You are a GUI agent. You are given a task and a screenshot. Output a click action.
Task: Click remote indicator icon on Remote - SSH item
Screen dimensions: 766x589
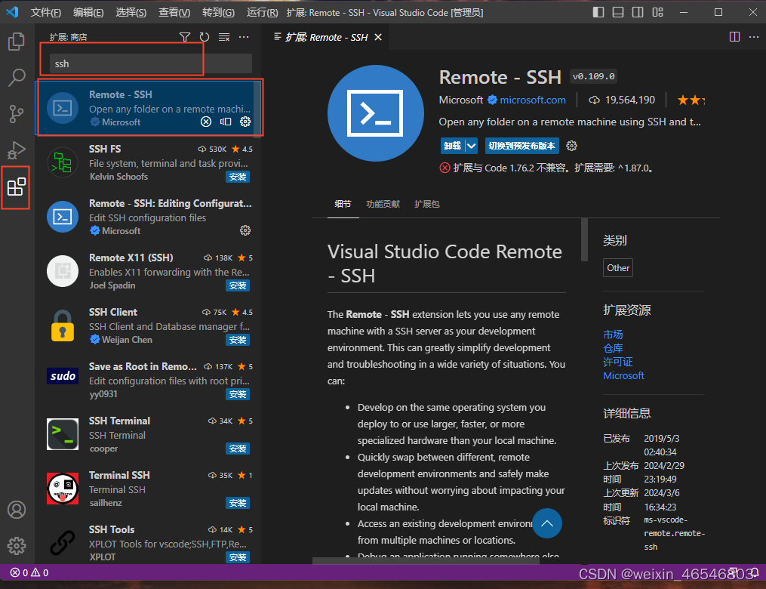pos(226,122)
